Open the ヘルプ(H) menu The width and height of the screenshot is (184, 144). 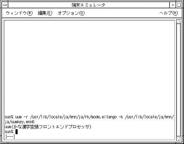pyautogui.click(x=169, y=13)
